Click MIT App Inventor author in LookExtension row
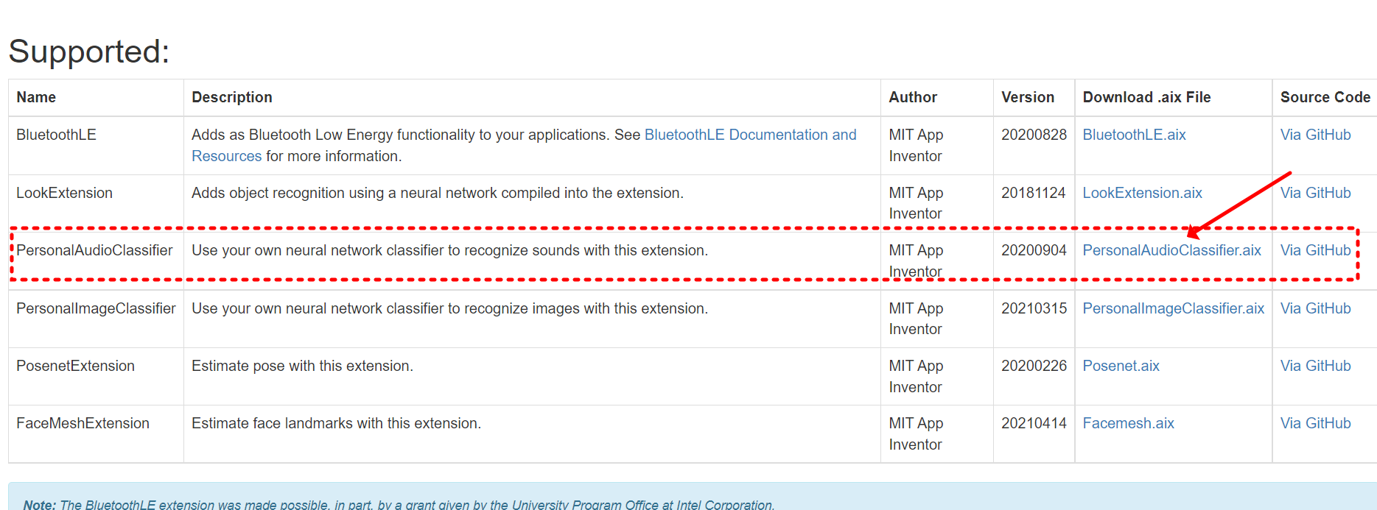 click(916, 203)
